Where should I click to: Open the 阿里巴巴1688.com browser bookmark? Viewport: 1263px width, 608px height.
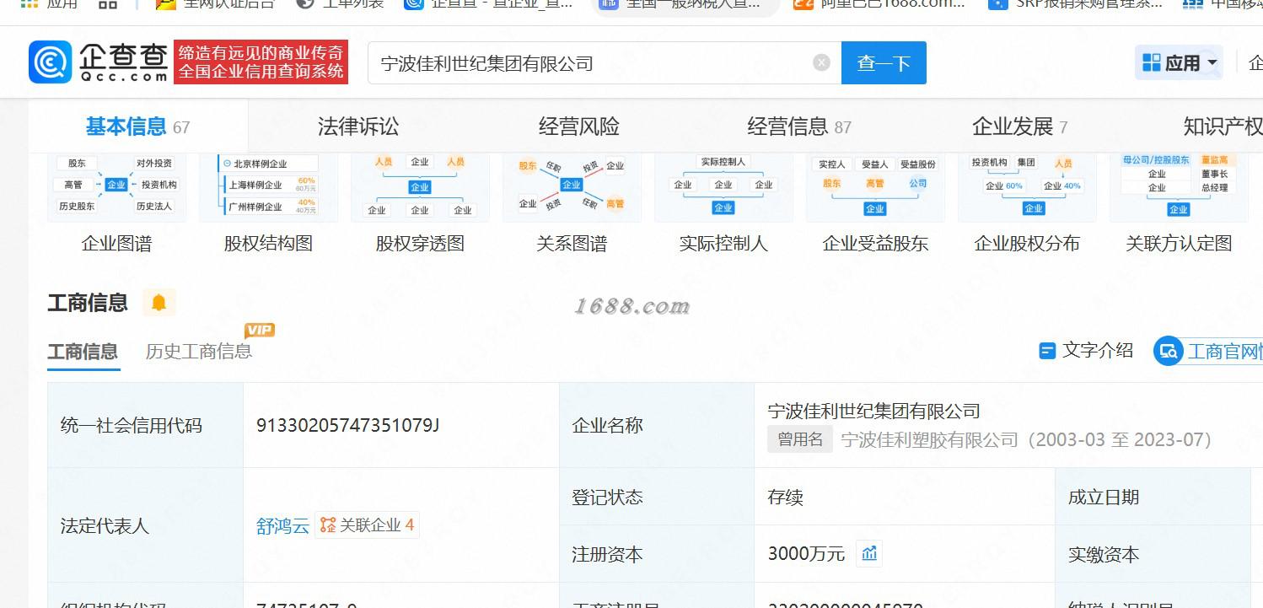click(x=879, y=4)
